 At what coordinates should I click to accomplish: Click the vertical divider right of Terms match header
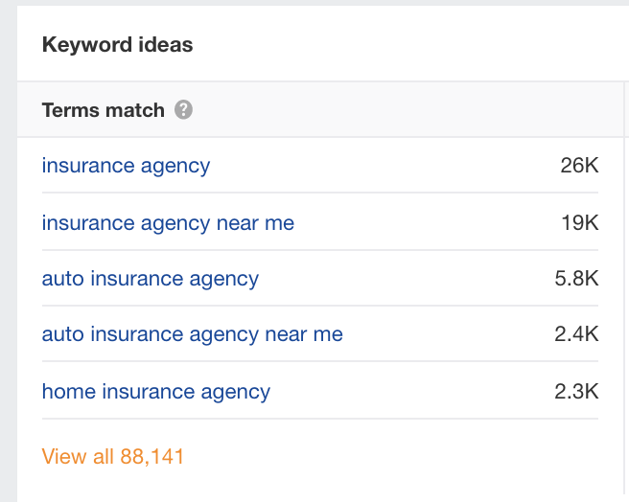click(x=624, y=109)
